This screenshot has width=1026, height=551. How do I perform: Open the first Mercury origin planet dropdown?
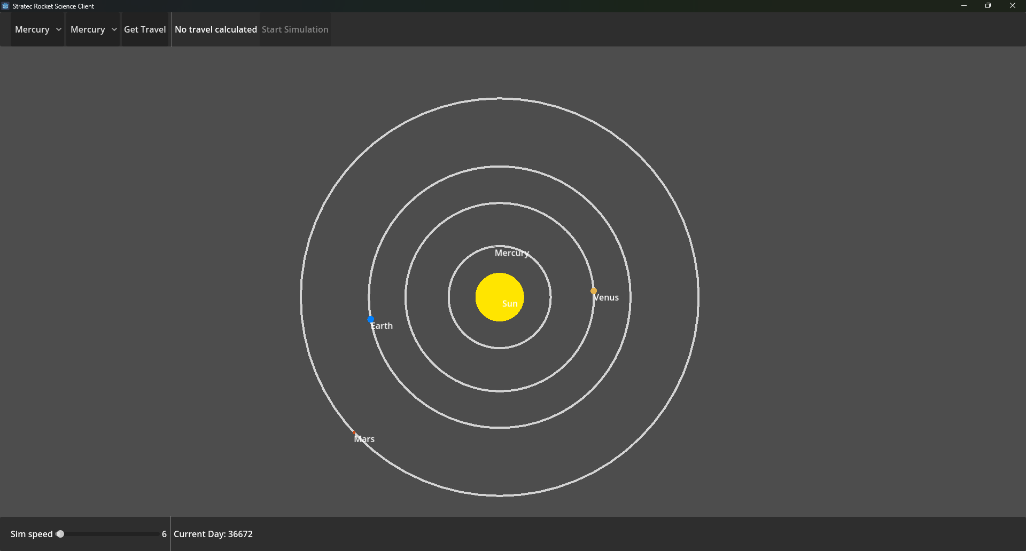point(37,29)
